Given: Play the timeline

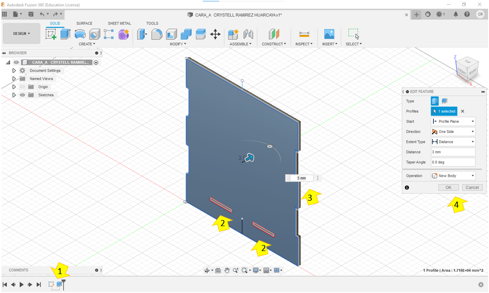Looking at the screenshot, I should click(22, 285).
